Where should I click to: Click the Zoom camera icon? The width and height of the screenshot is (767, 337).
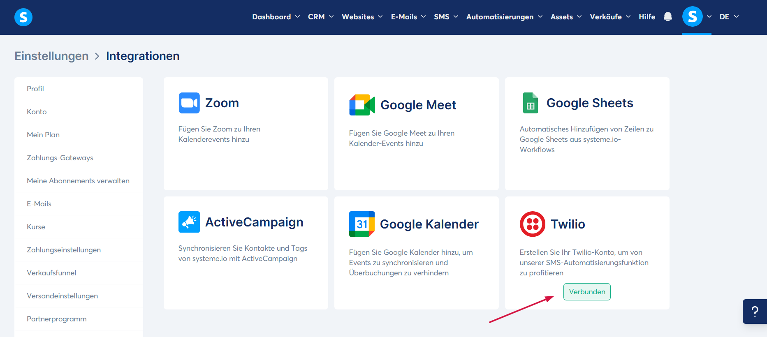click(189, 103)
